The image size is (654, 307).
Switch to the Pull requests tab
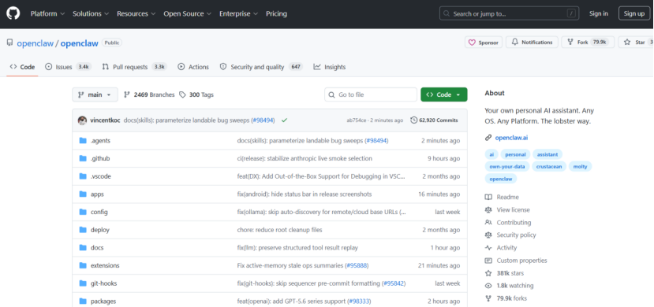[134, 67]
